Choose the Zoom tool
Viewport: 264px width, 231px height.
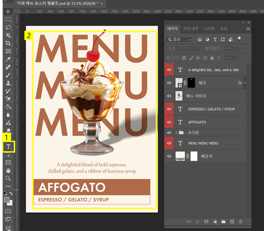8,178
